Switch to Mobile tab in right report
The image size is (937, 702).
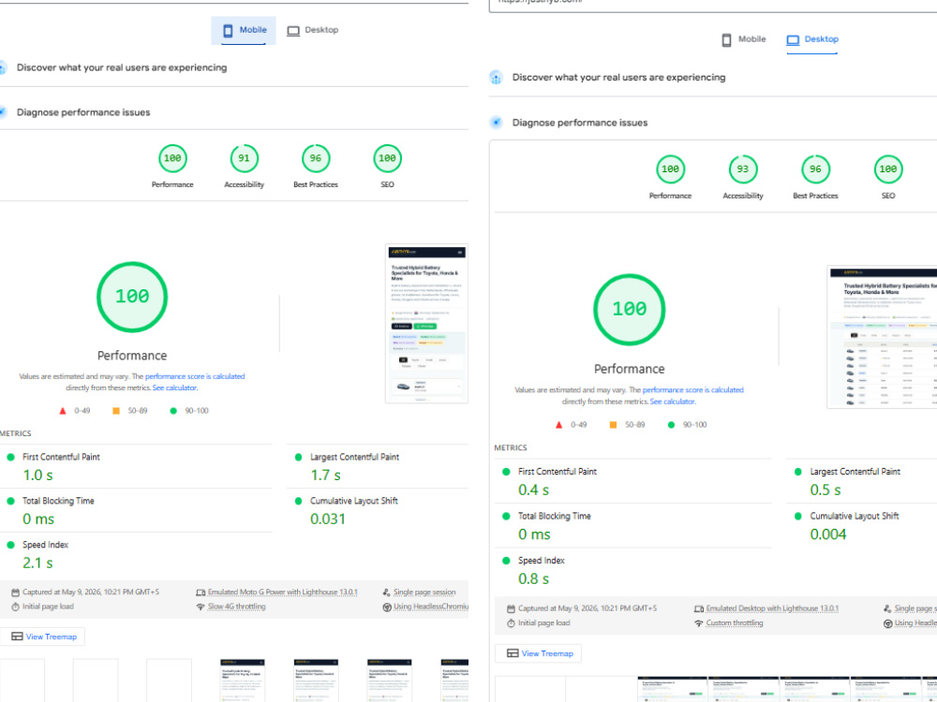pyautogui.click(x=744, y=39)
